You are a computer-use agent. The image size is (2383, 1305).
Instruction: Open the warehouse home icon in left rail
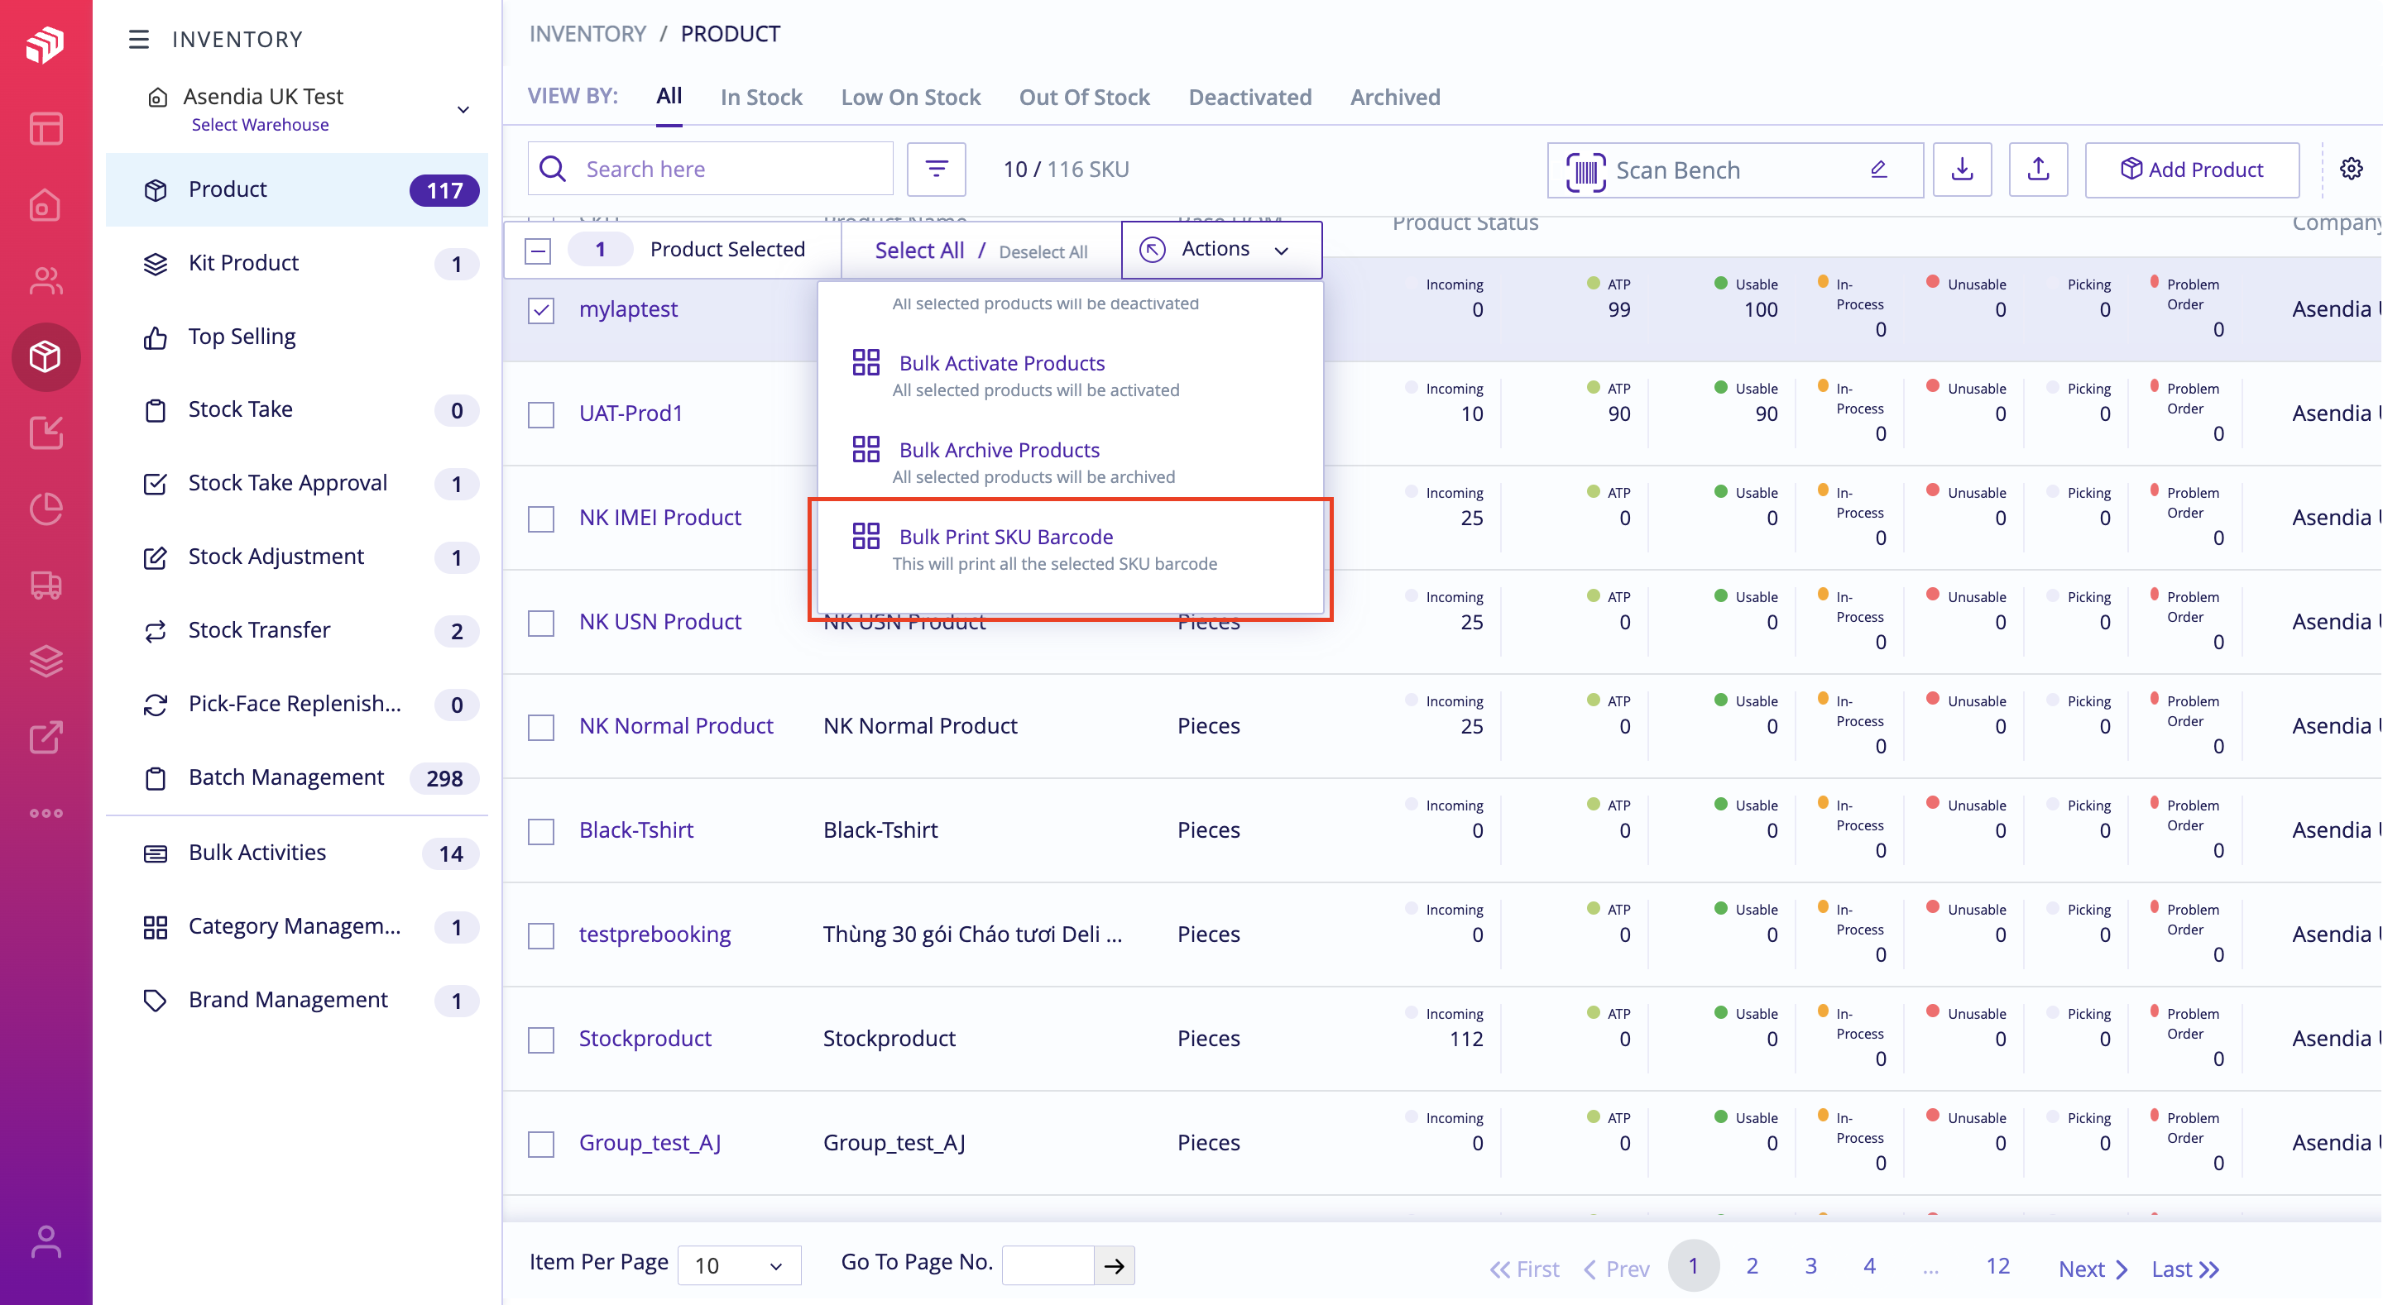[46, 204]
